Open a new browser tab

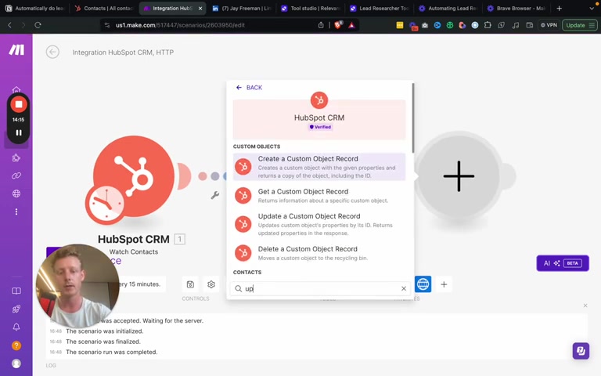coord(560,8)
